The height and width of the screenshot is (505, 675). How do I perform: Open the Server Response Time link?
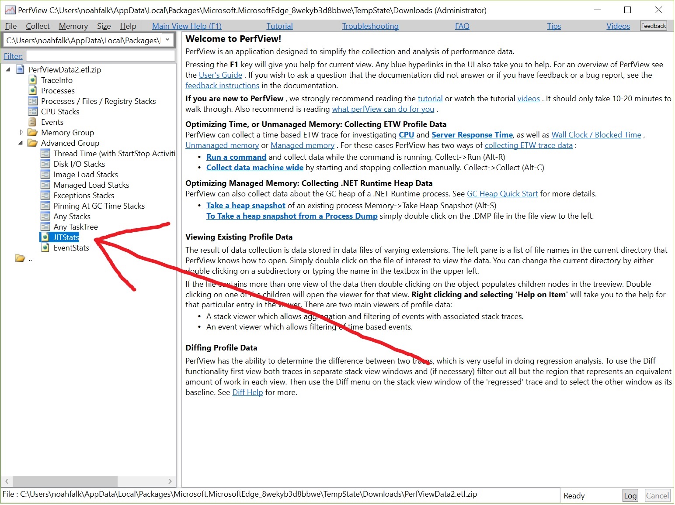(472, 135)
